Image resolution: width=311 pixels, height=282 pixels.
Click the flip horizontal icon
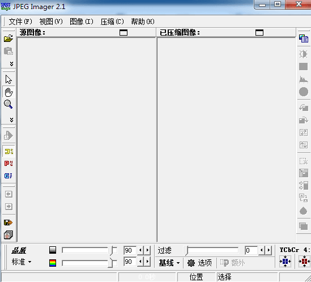coord(304,133)
